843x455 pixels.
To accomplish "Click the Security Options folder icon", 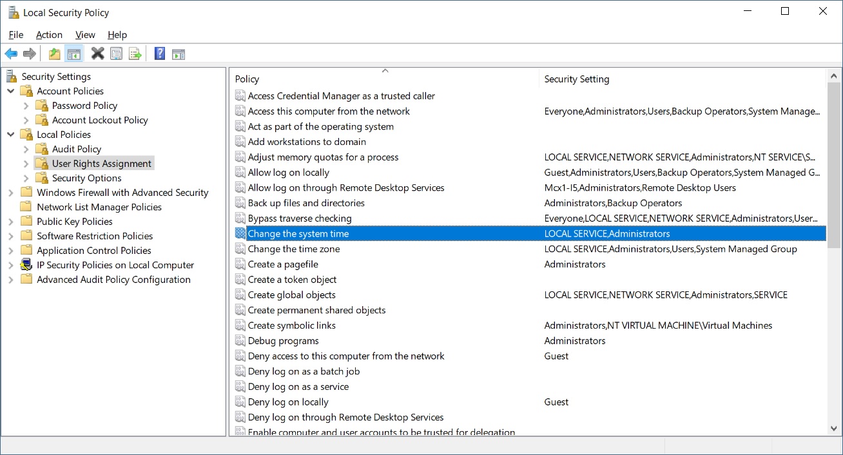I will [x=42, y=178].
